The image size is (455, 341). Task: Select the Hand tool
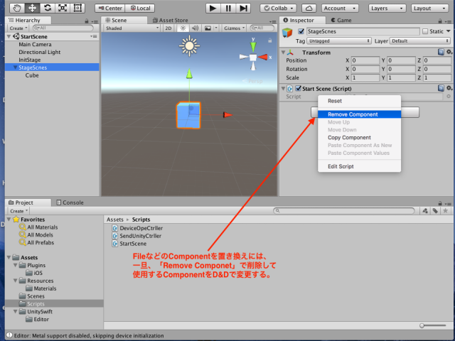pos(17,8)
